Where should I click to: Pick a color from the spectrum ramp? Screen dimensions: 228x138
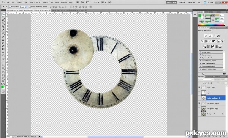point(212,25)
